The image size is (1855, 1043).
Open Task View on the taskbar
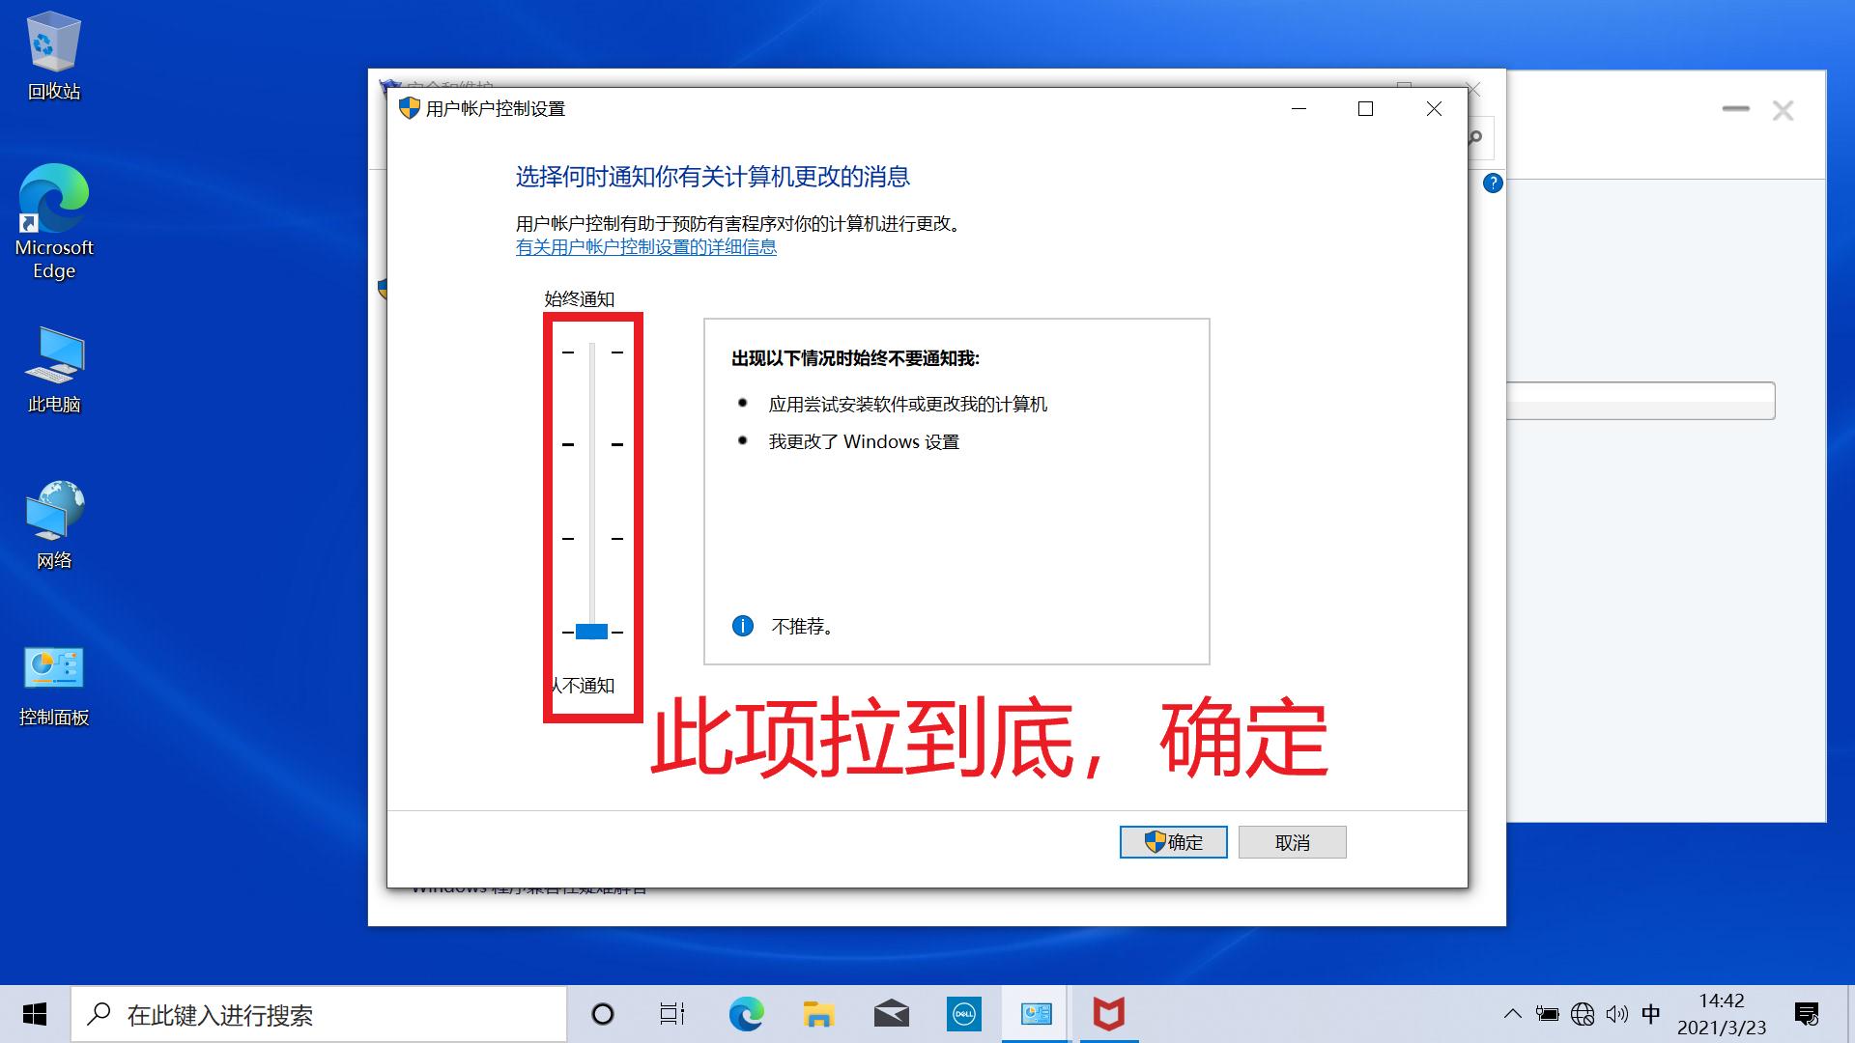pyautogui.click(x=671, y=1014)
